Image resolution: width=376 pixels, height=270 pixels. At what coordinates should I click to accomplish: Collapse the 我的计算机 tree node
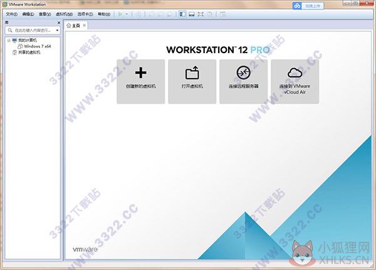coord(9,40)
